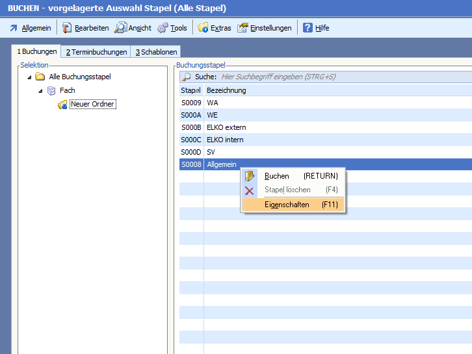This screenshot has width=472, height=354.
Task: Open the Ansicht magnifier icon
Action: pyautogui.click(x=120, y=28)
